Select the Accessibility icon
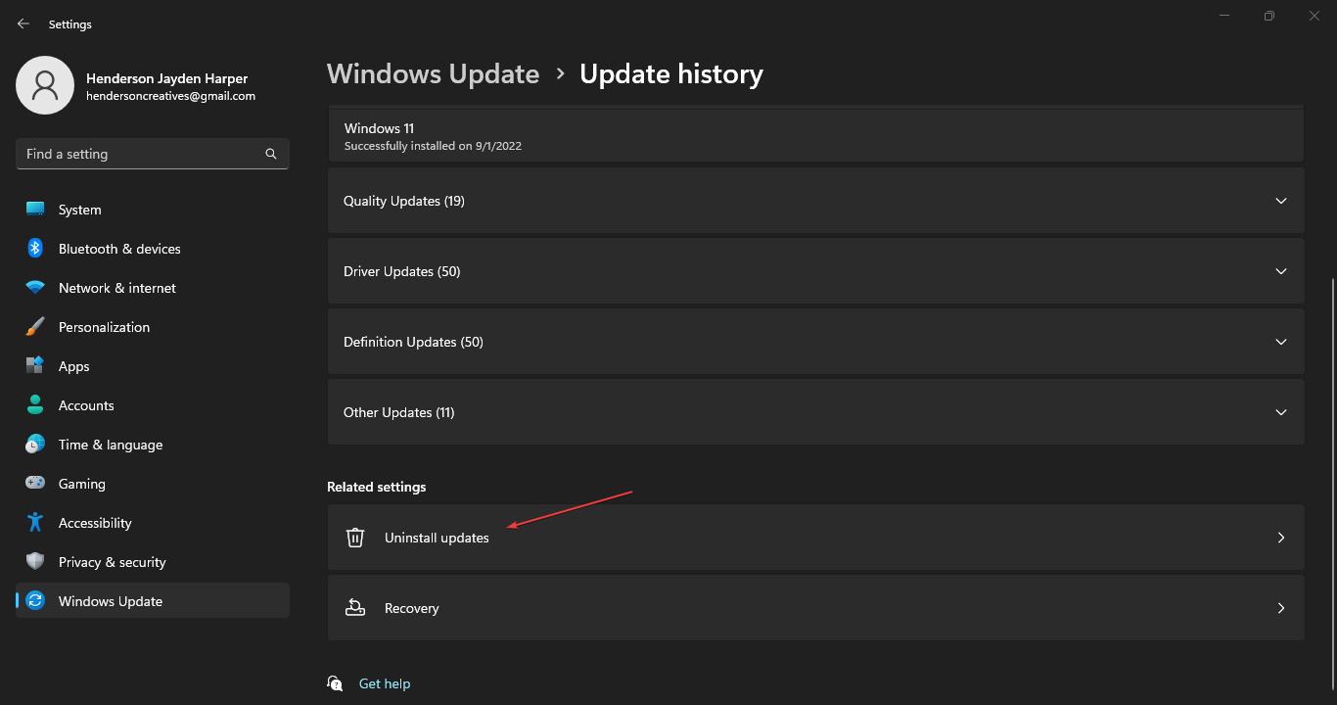This screenshot has height=705, width=1337. pyautogui.click(x=36, y=522)
